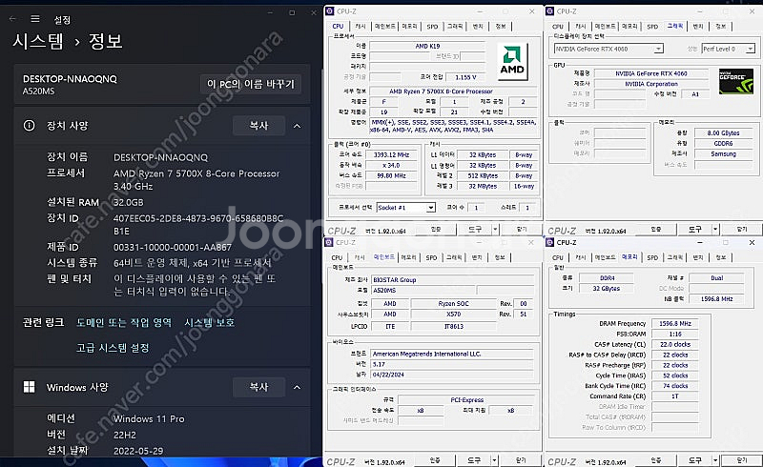Open 도구 dropdown arrow in BIOSTAR mainboard window
This screenshot has height=467, width=763.
[x=495, y=459]
